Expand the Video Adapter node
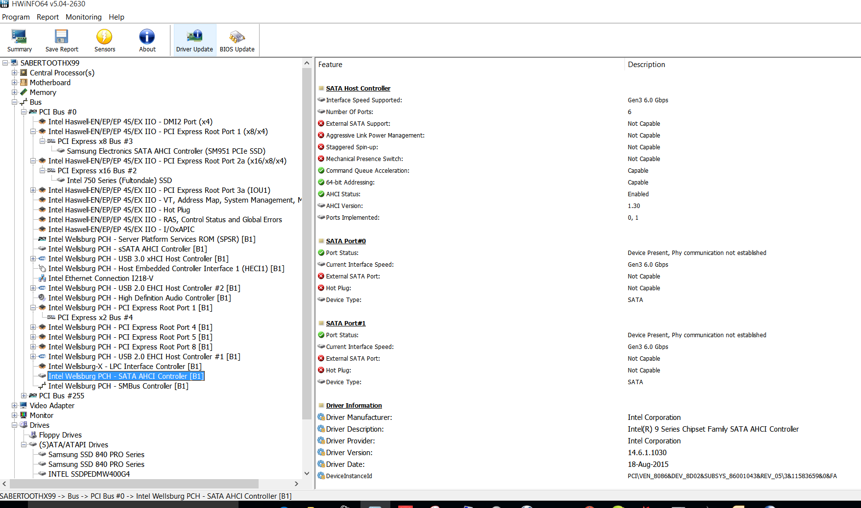This screenshot has width=861, height=508. coord(14,405)
